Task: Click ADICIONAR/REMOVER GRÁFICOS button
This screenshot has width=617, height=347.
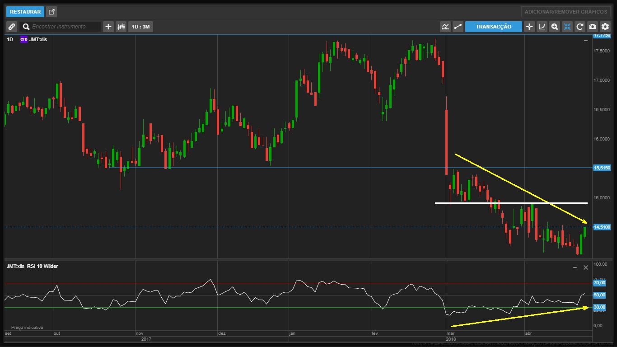Action: click(x=566, y=12)
